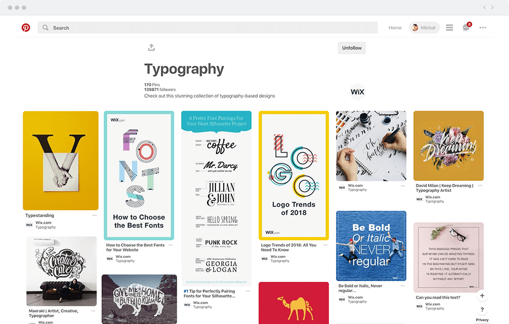This screenshot has height=324, width=509.
Task: Click the Pinterest logo icon
Action: (x=25, y=27)
